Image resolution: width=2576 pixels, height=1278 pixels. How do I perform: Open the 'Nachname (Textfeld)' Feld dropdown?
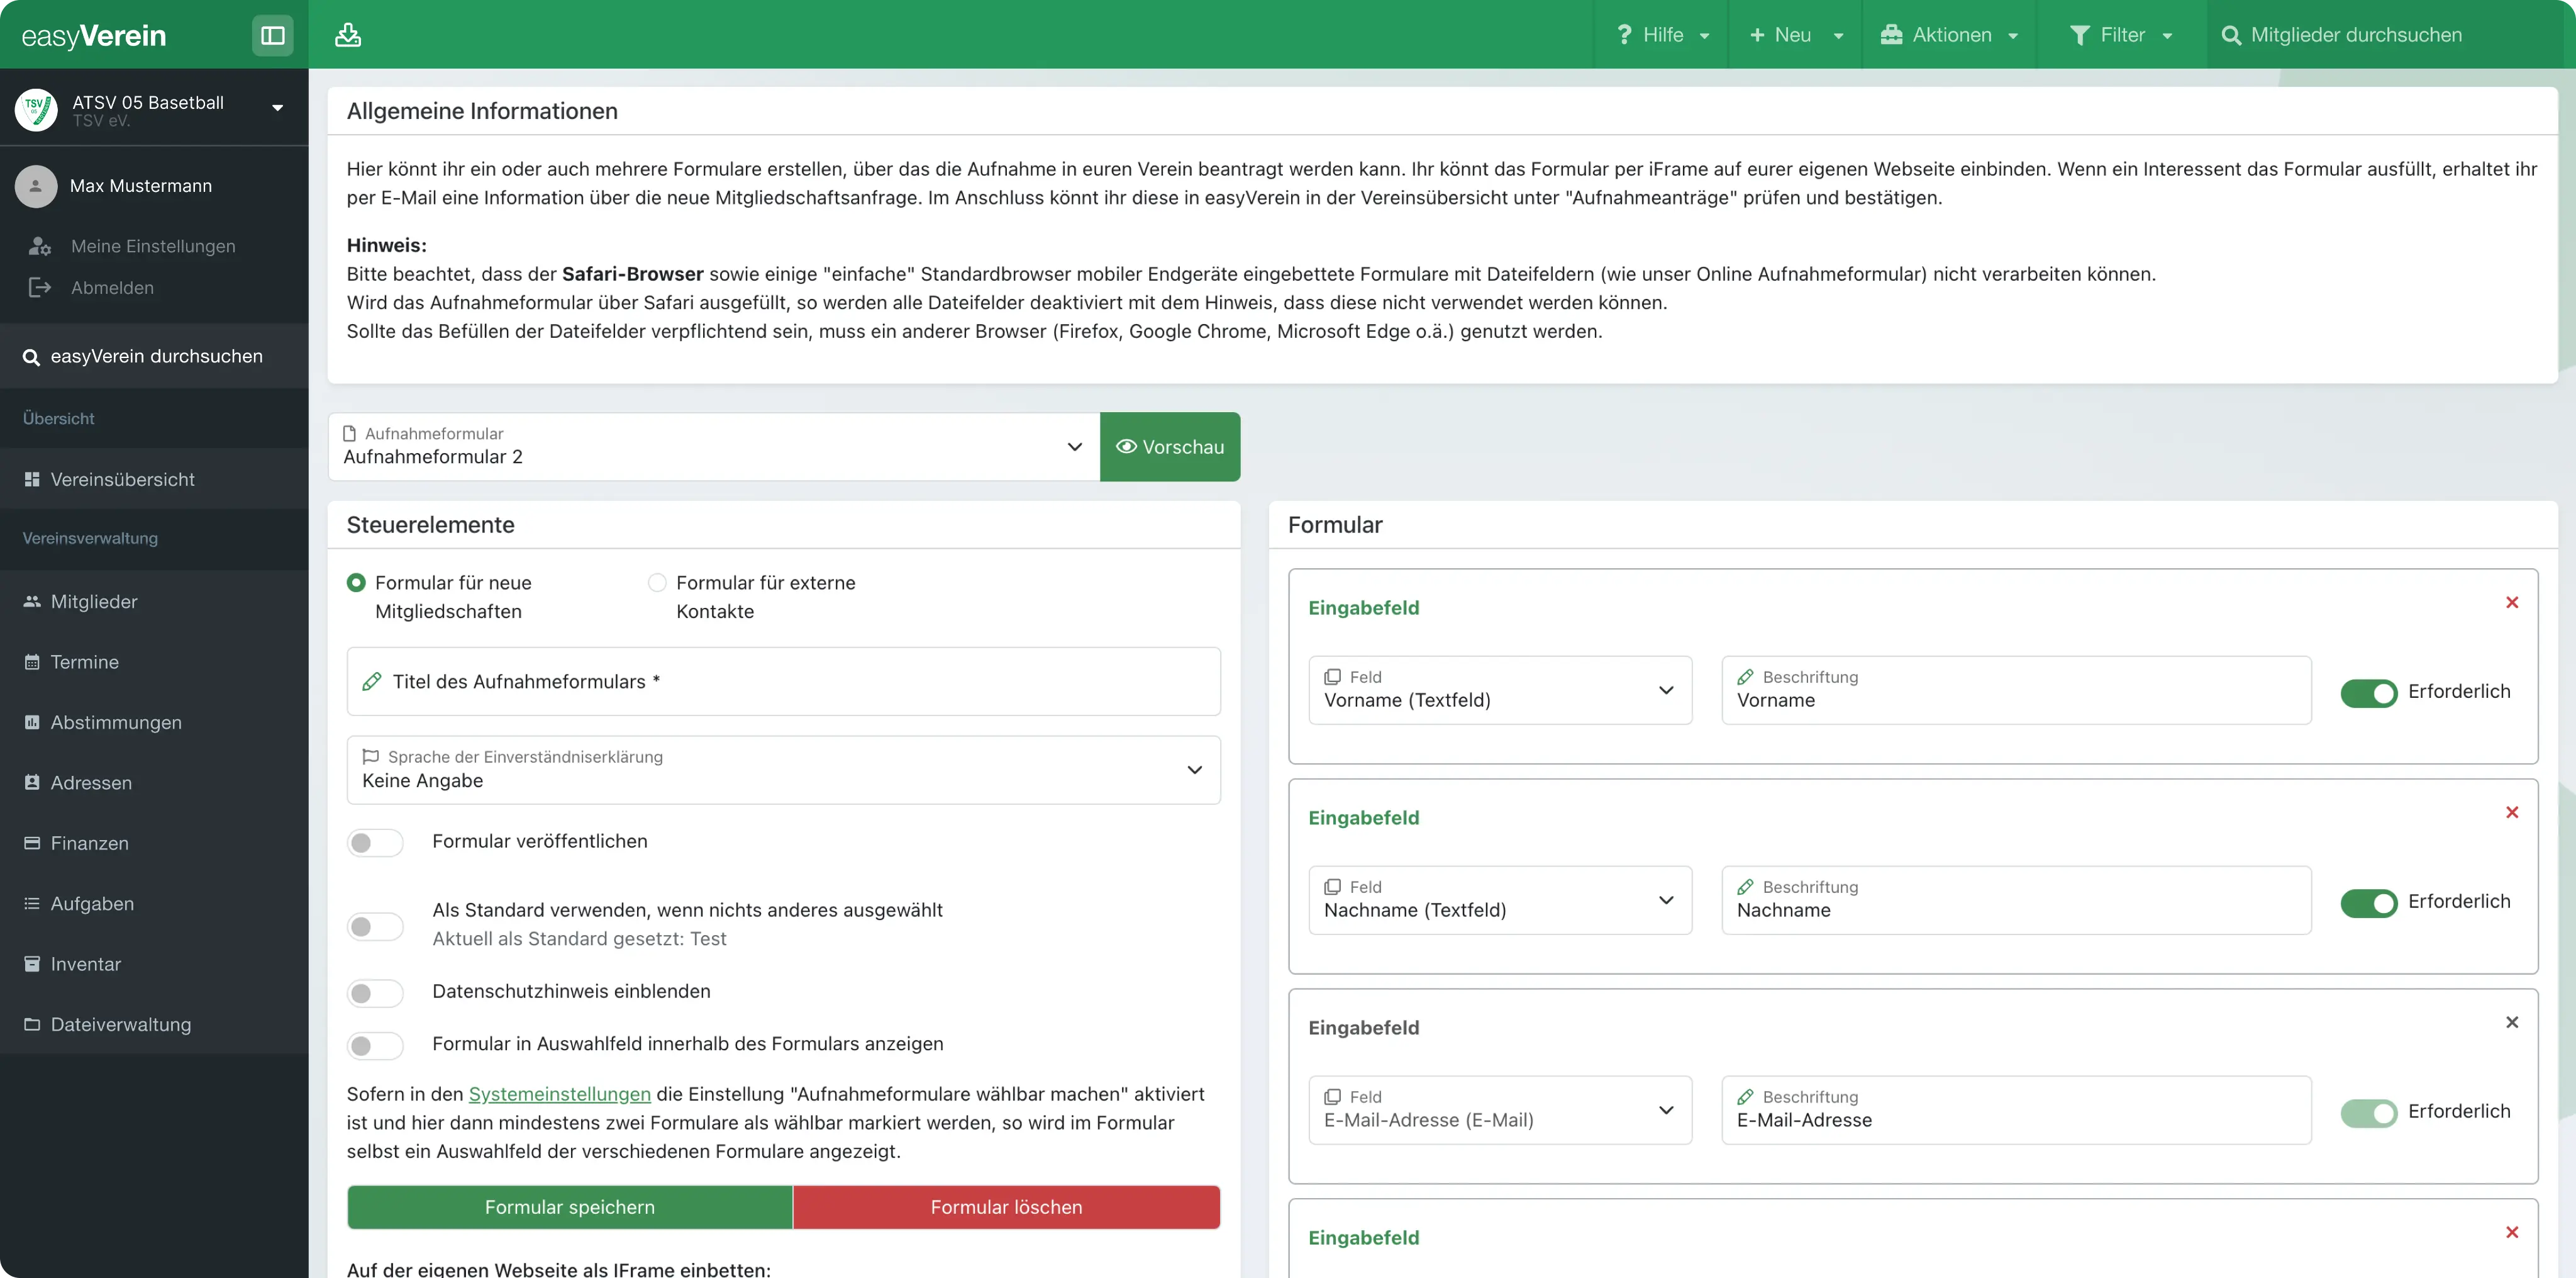point(1500,900)
